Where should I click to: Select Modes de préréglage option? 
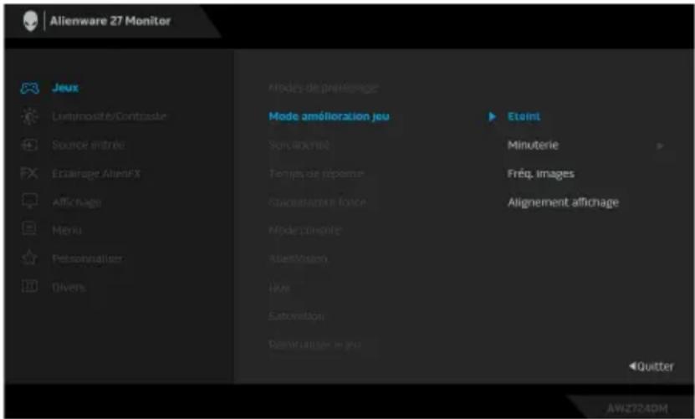324,88
